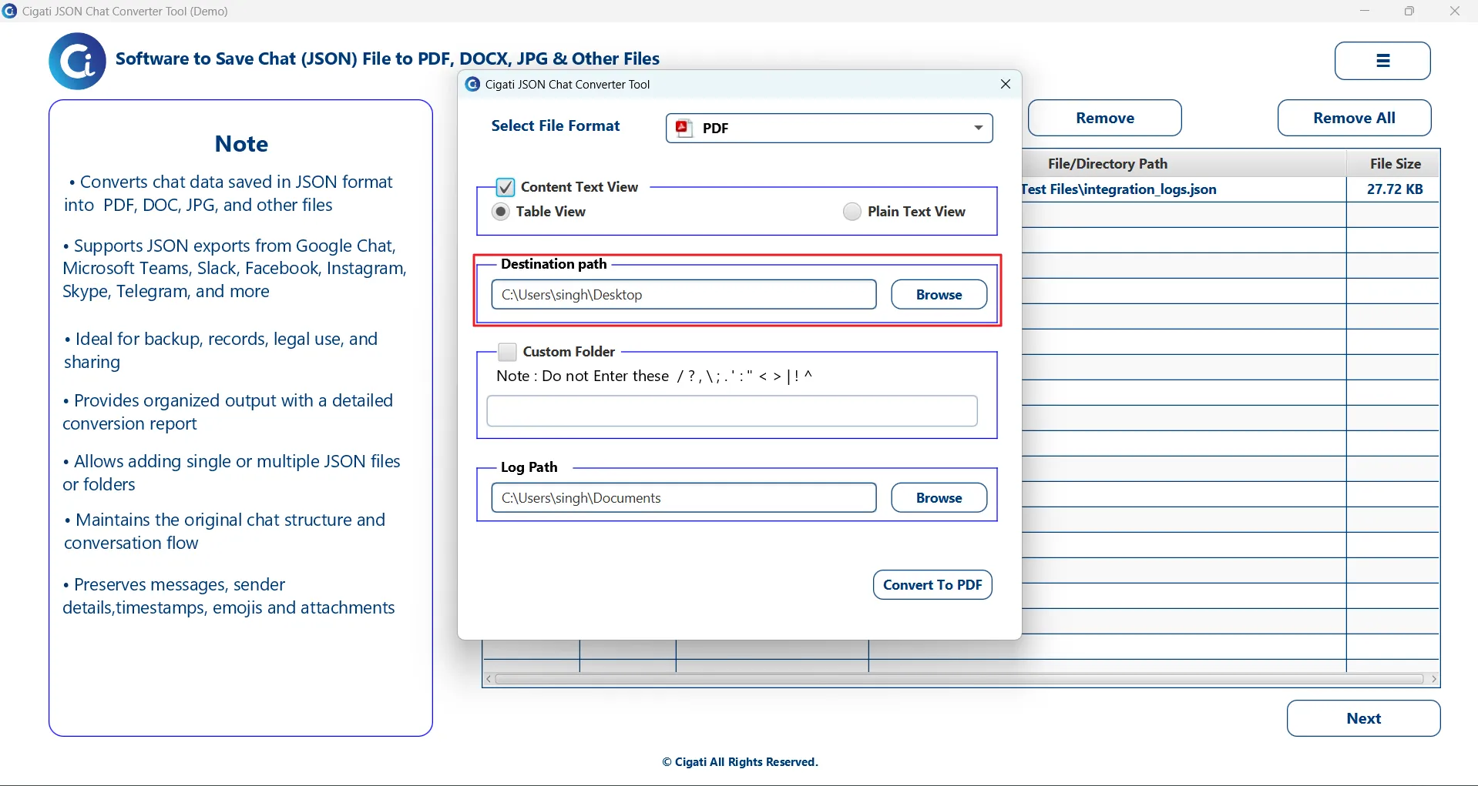1478x786 pixels.
Task: Select the Table View radio button
Action: [x=501, y=212]
